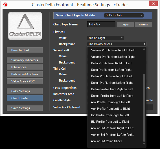Select Volume Profile from Left to Right
The width and height of the screenshot is (160, 149).
tap(115, 57)
